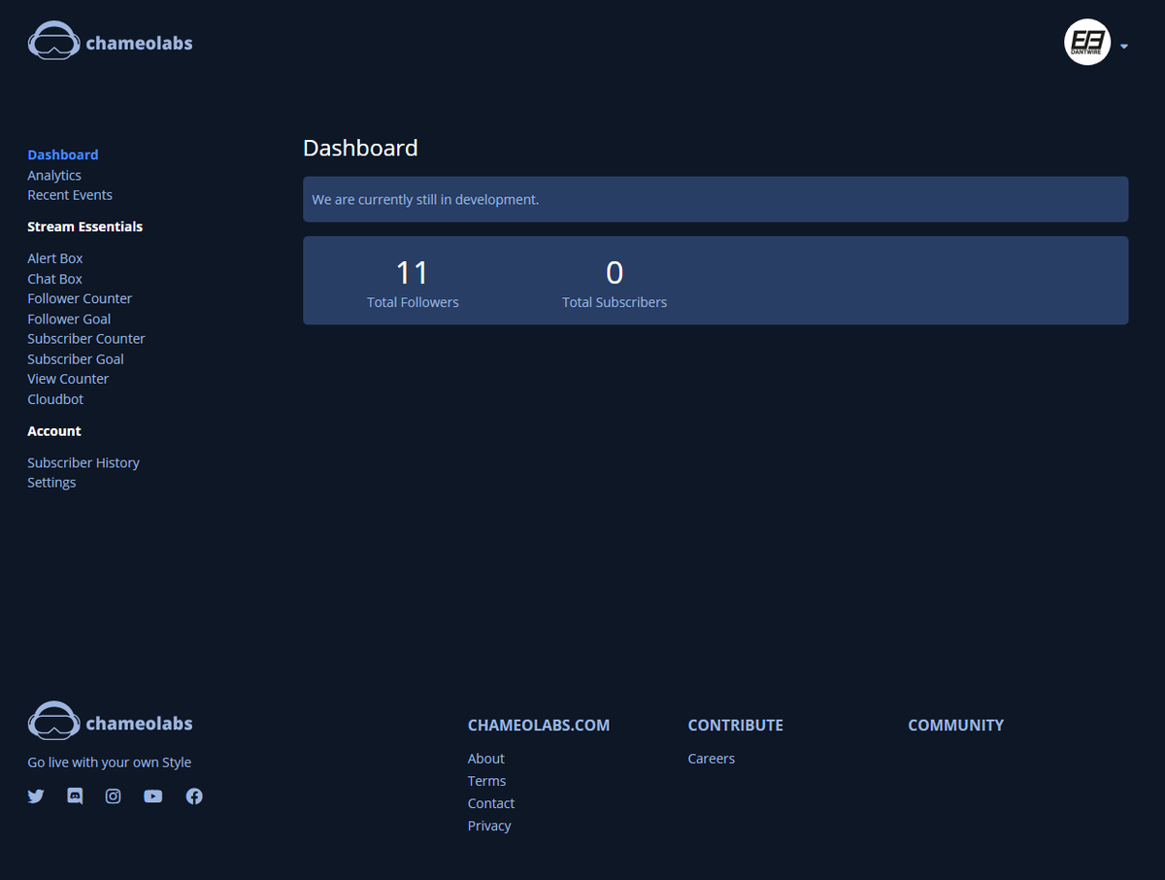Open the About footer link

click(x=486, y=759)
